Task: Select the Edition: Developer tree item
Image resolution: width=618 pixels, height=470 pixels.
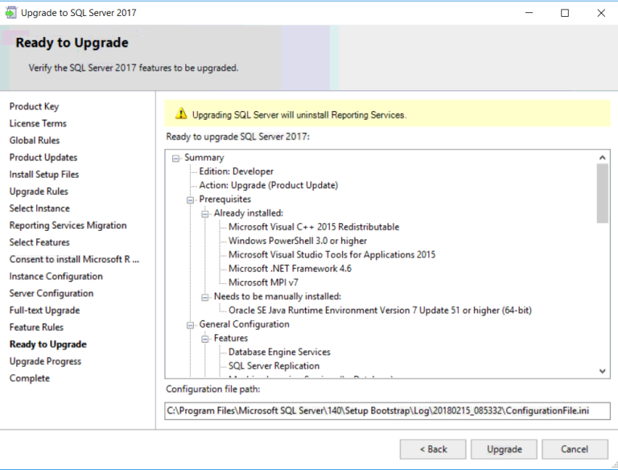Action: pyautogui.click(x=237, y=171)
